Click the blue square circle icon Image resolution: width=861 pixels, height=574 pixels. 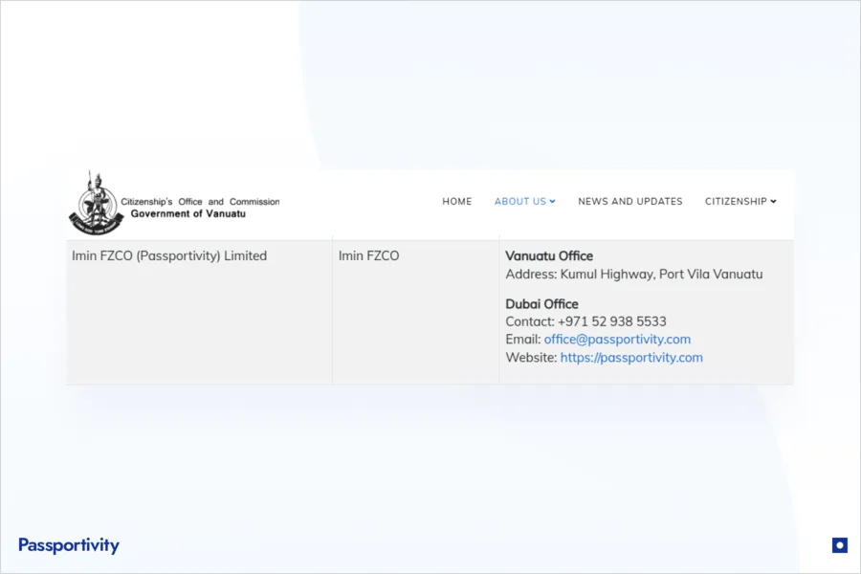click(x=840, y=545)
